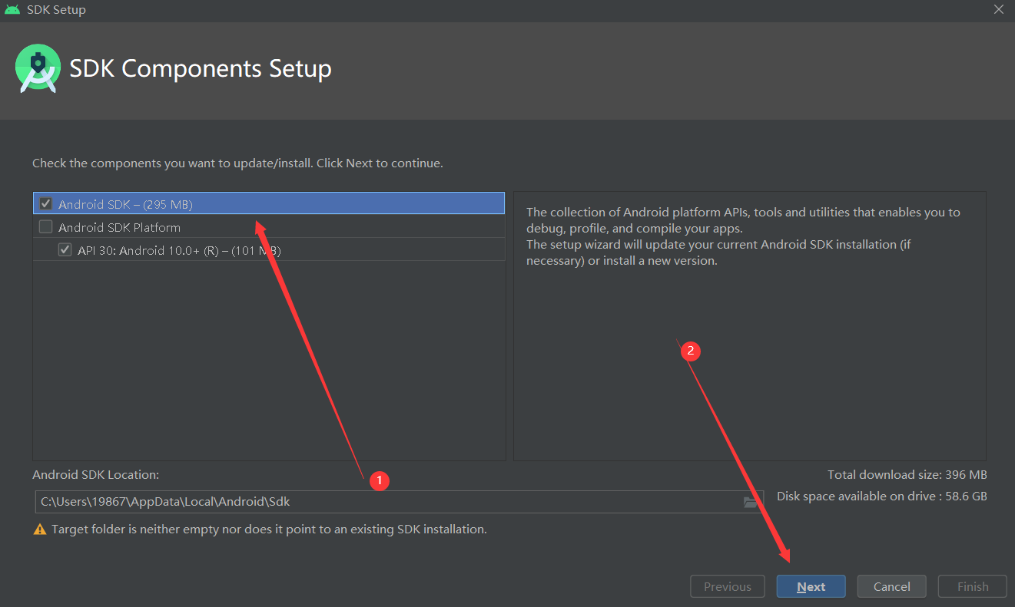The width and height of the screenshot is (1015, 607).
Task: Click the warning triangle icon
Action: click(x=40, y=529)
